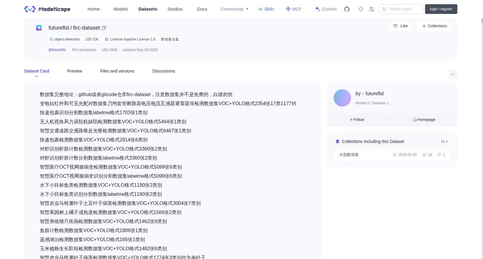Expand collections list via 11 chevron
Image resolution: width=483 pixels, height=259 pixels.
tap(444, 141)
